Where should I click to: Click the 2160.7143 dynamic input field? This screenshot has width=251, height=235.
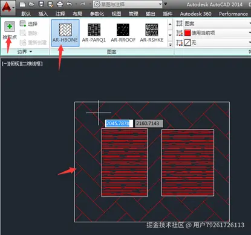(149, 124)
